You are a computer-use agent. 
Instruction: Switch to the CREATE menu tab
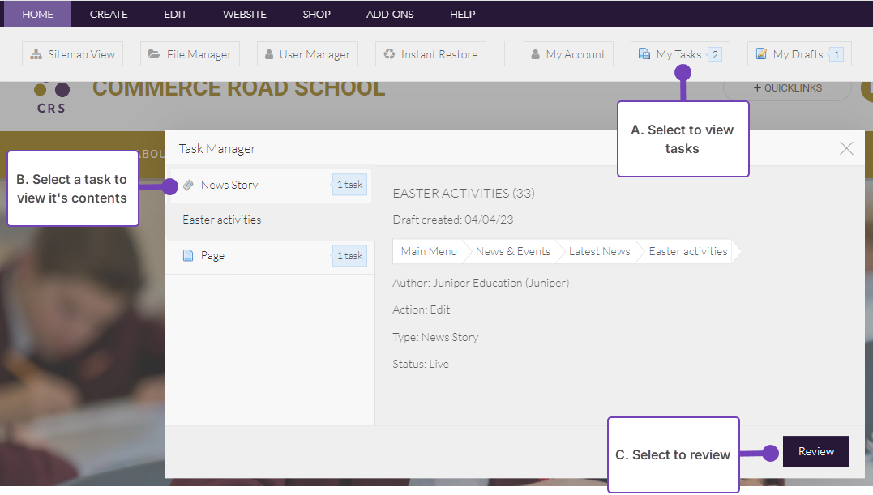tap(109, 14)
